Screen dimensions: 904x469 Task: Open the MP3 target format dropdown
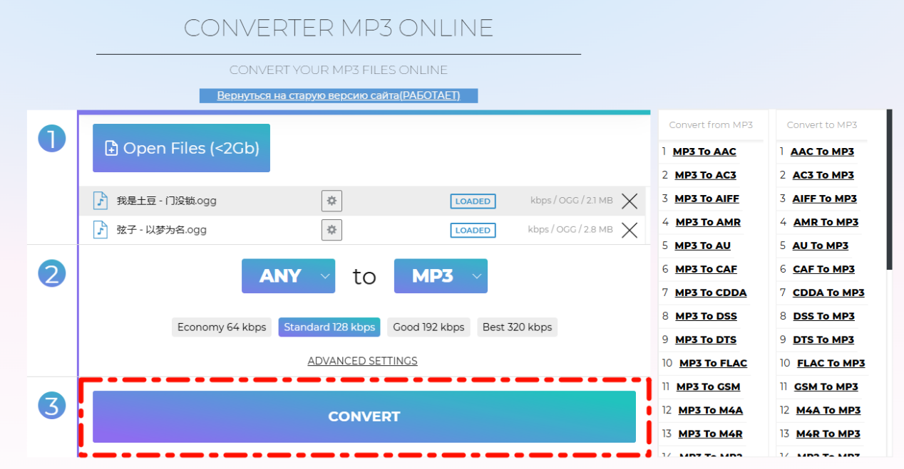coord(441,276)
